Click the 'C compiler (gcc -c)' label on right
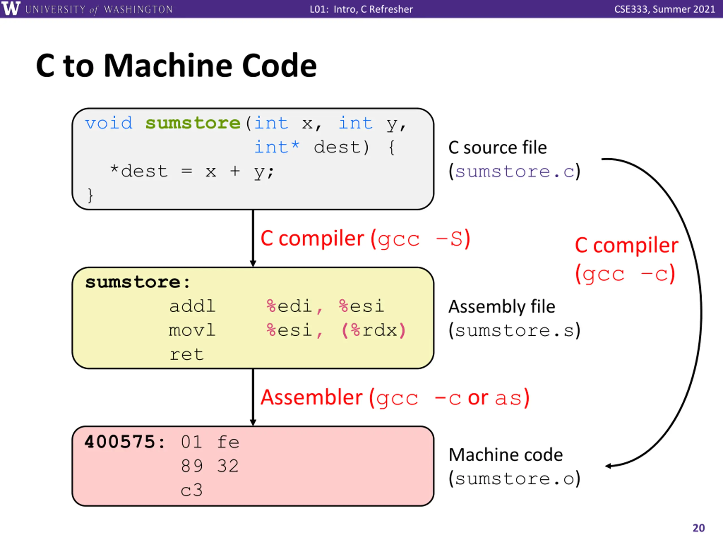Image resolution: width=723 pixels, height=542 pixels. click(x=627, y=259)
